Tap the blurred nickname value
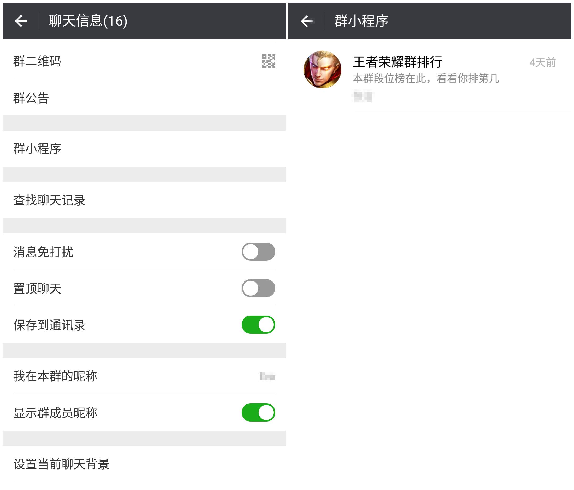Viewport: 574px width, 490px height. 267,376
